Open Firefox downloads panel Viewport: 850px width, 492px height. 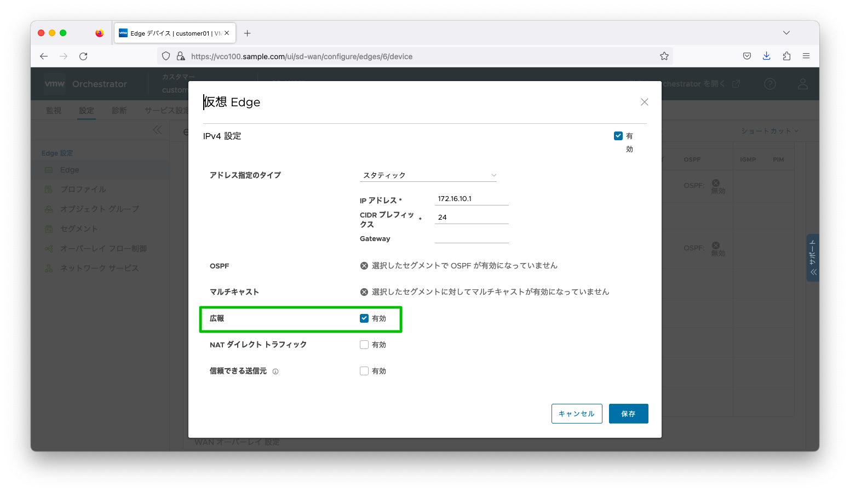point(766,56)
